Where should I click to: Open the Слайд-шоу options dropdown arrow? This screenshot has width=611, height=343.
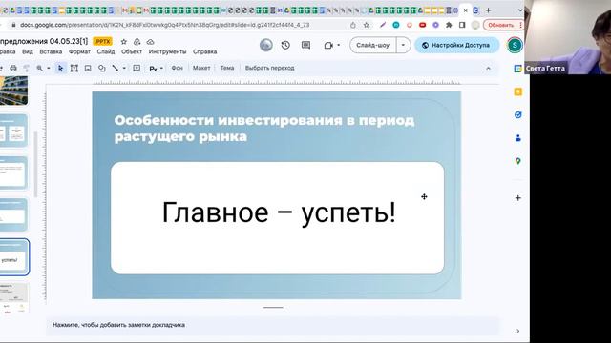pos(403,45)
